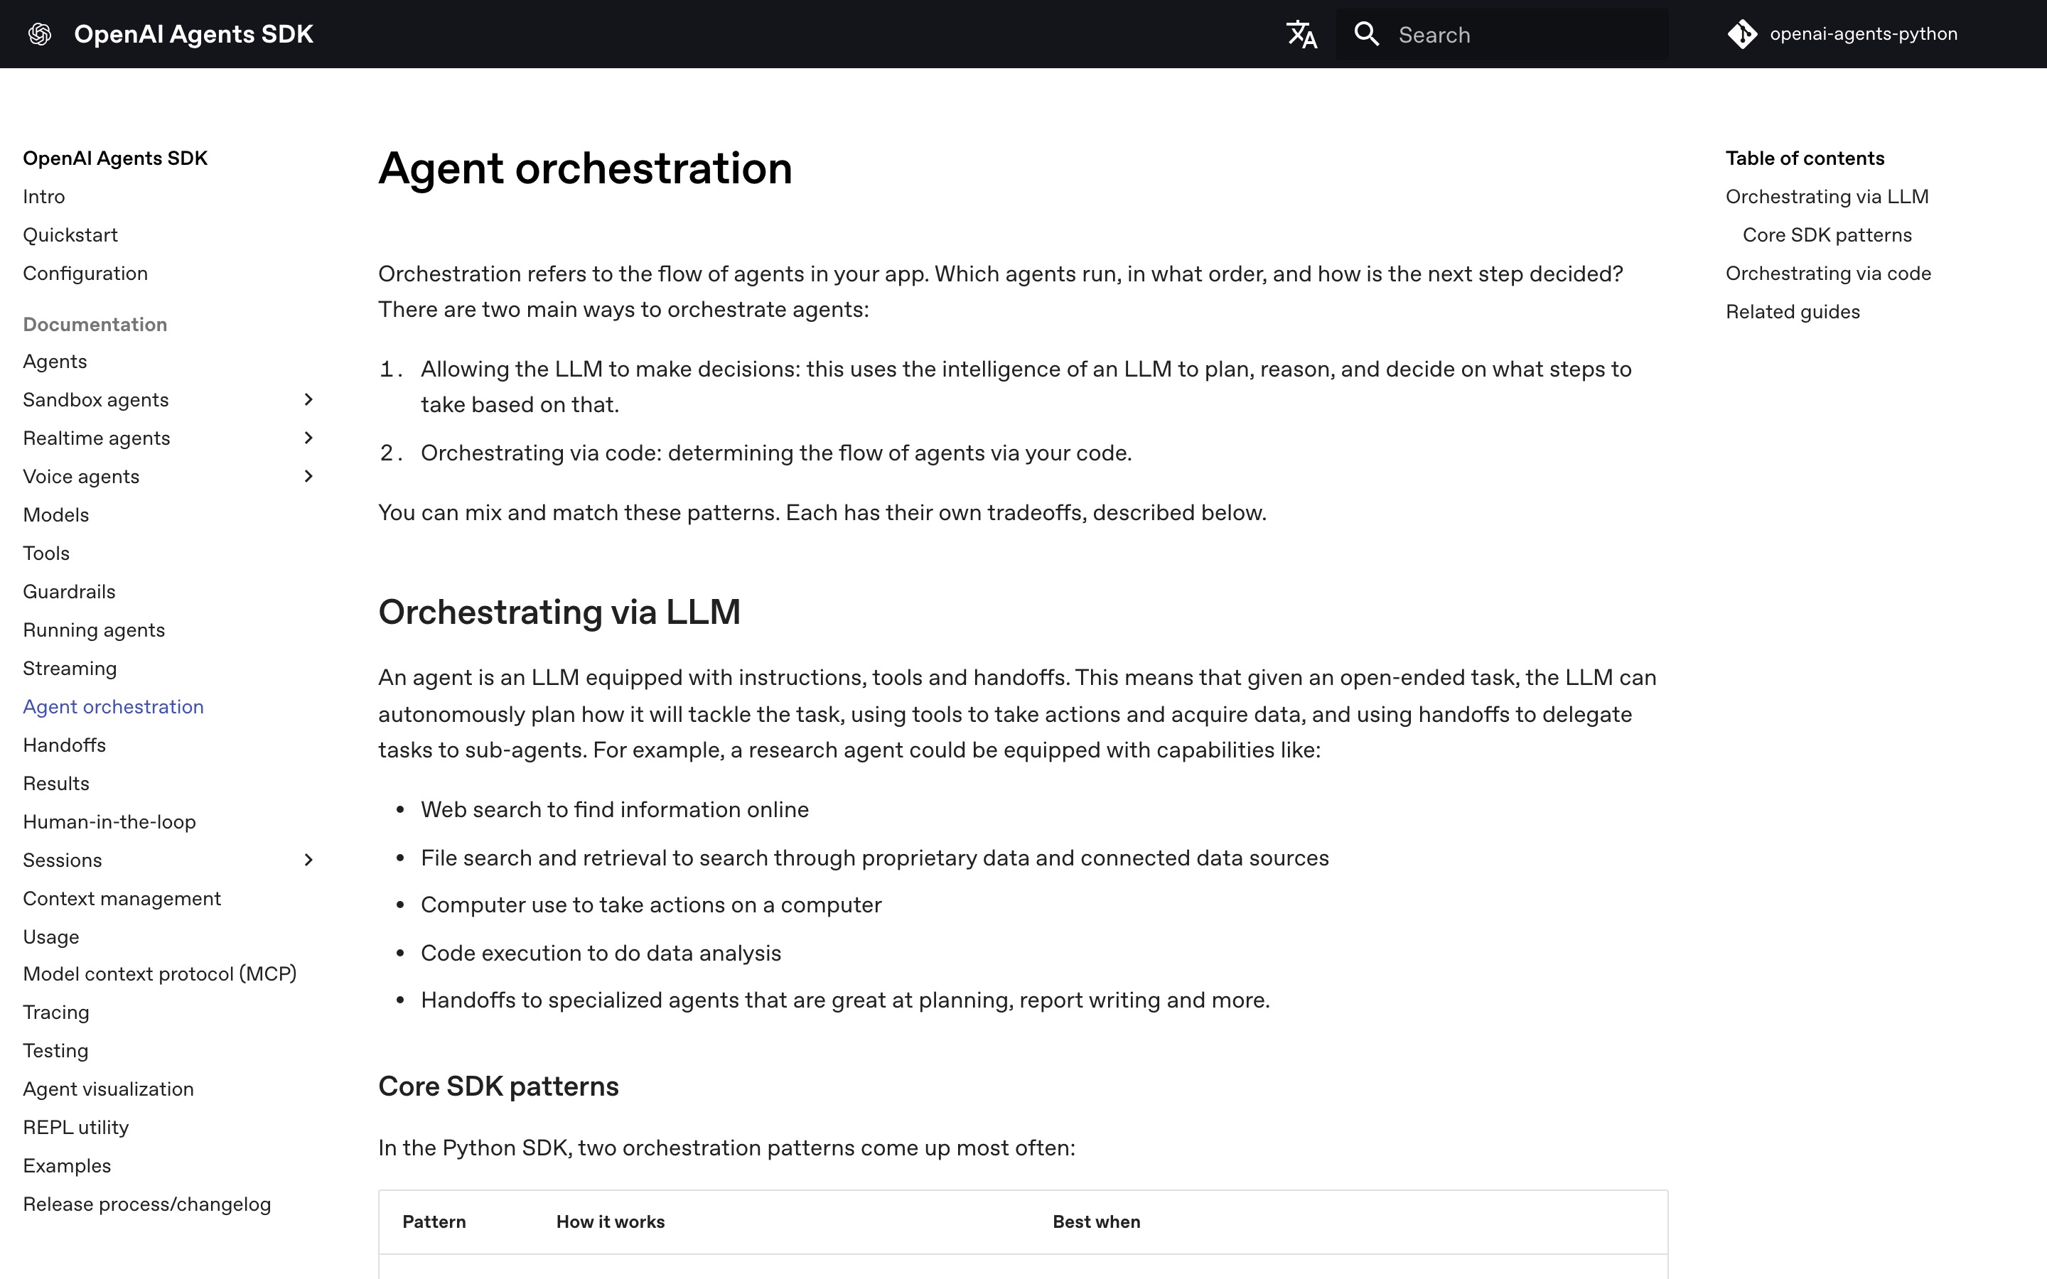The width and height of the screenshot is (2047, 1279).
Task: Open the Usage page
Action: [x=50, y=937]
